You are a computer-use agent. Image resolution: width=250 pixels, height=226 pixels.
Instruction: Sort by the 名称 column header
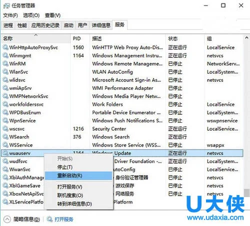[35, 39]
